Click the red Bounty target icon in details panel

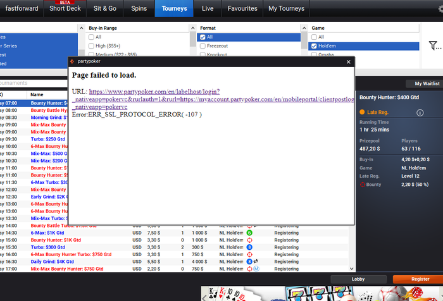click(x=363, y=185)
